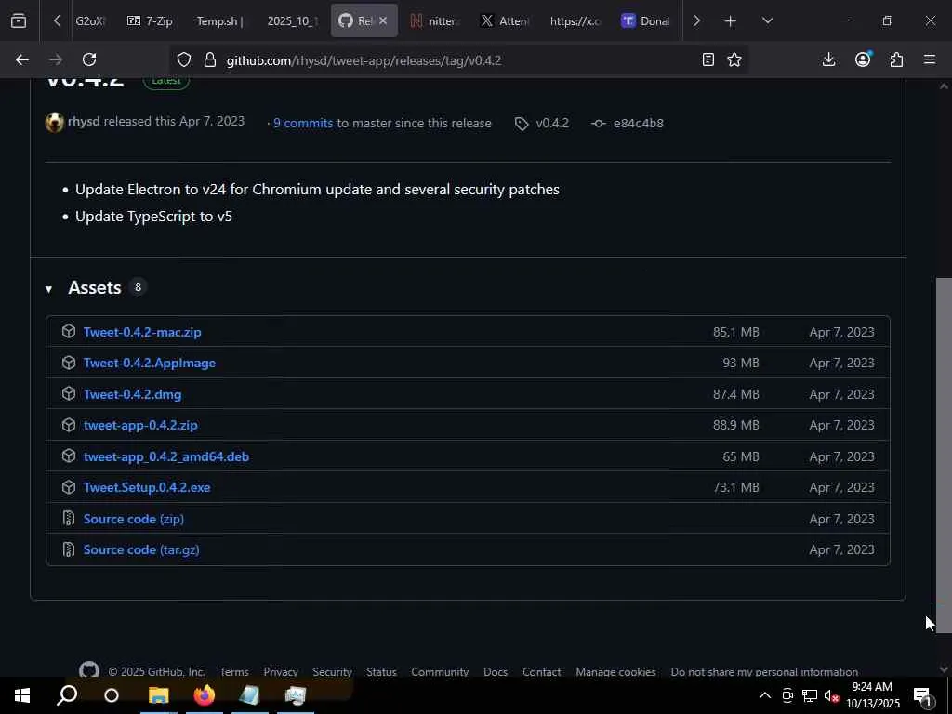Viewport: 952px width, 714px height.
Task: Open Community footer link
Action: [x=440, y=671]
